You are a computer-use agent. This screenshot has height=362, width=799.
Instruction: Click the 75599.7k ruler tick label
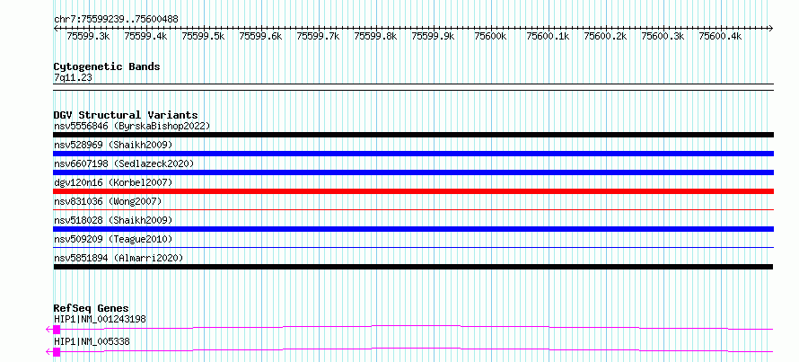318,36
